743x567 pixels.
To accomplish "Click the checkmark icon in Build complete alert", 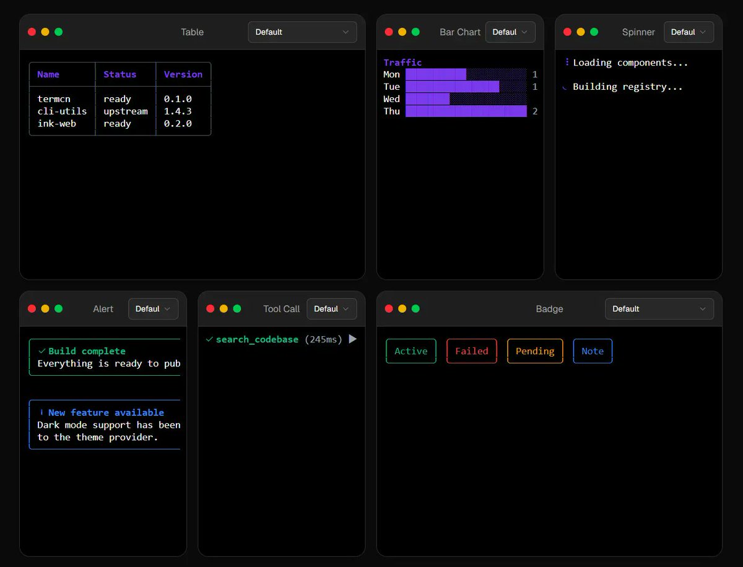I will (x=42, y=351).
